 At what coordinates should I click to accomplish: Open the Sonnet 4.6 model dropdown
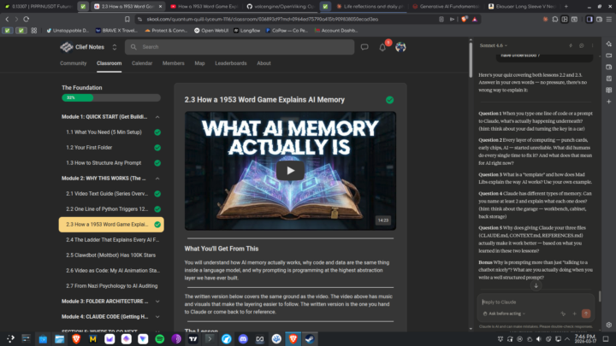tap(492, 44)
